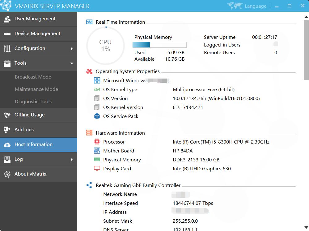This screenshot has width=309, height=231.
Task: Click the Operating System Properties red icon
Action: 89,71
